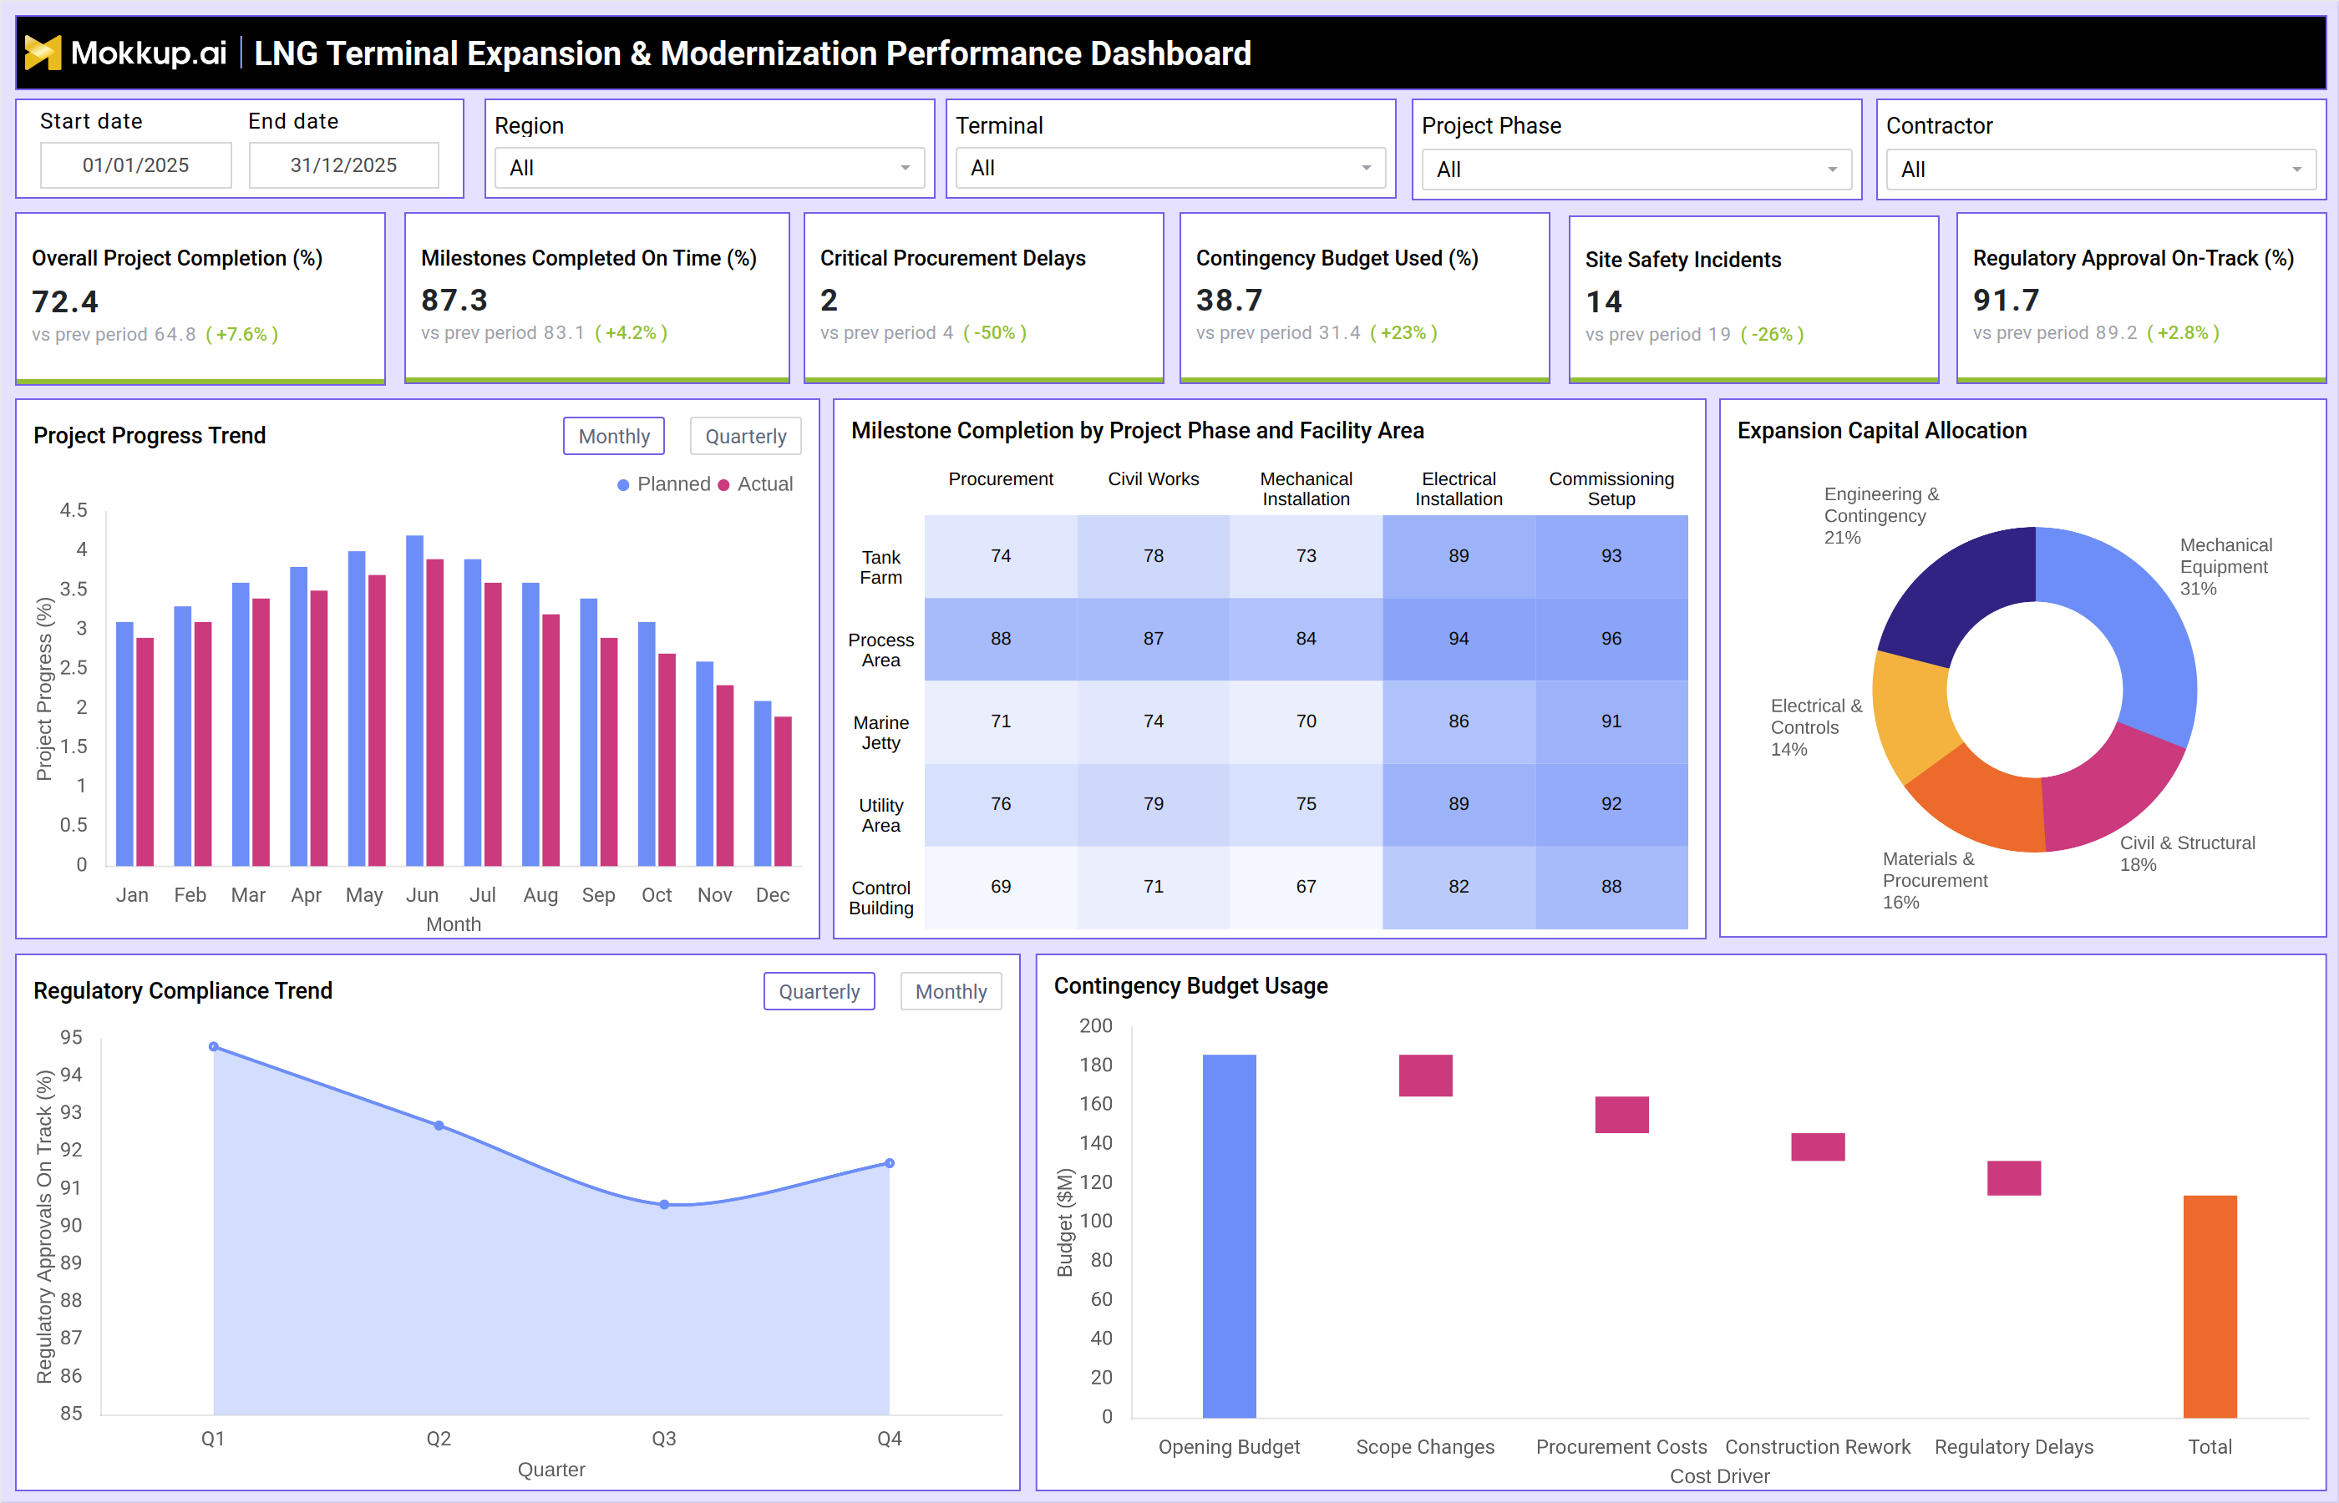Click the Q3 data point on compliance line
2339x1503 pixels.
point(665,1206)
